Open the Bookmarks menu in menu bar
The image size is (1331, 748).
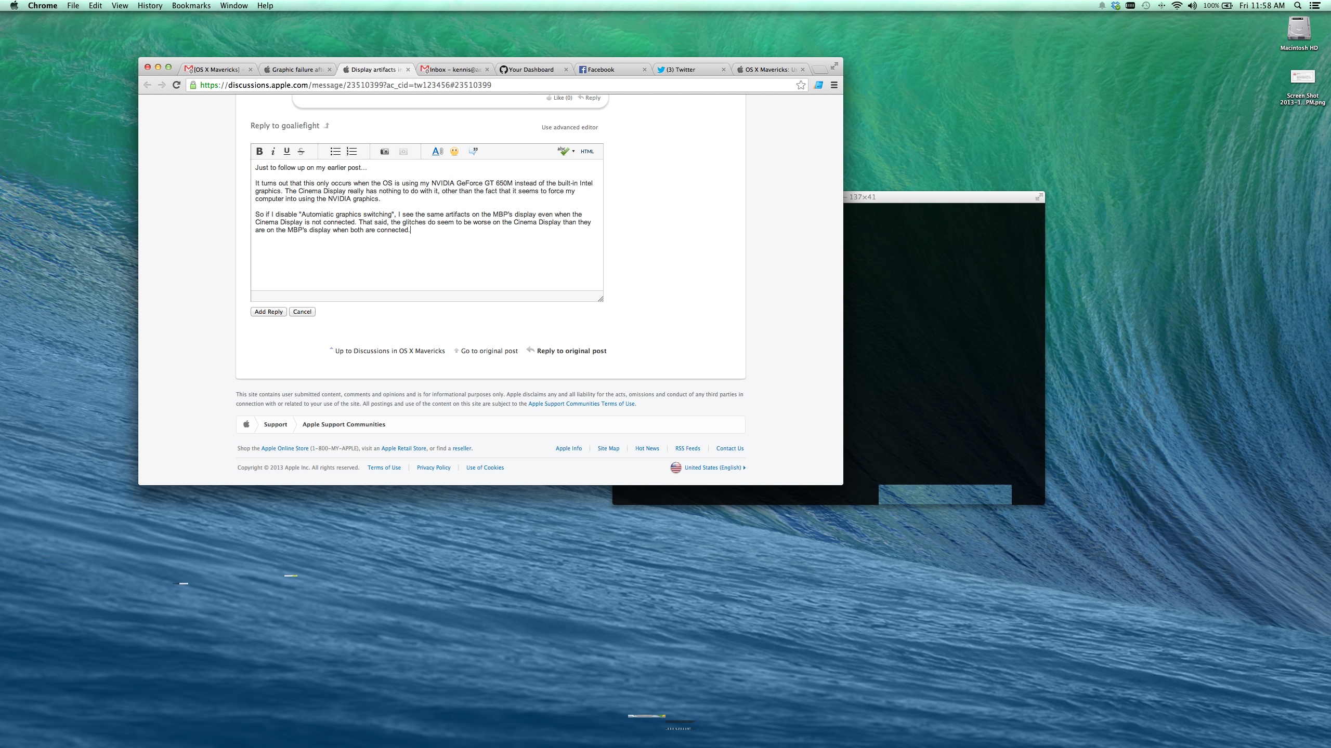click(x=191, y=6)
